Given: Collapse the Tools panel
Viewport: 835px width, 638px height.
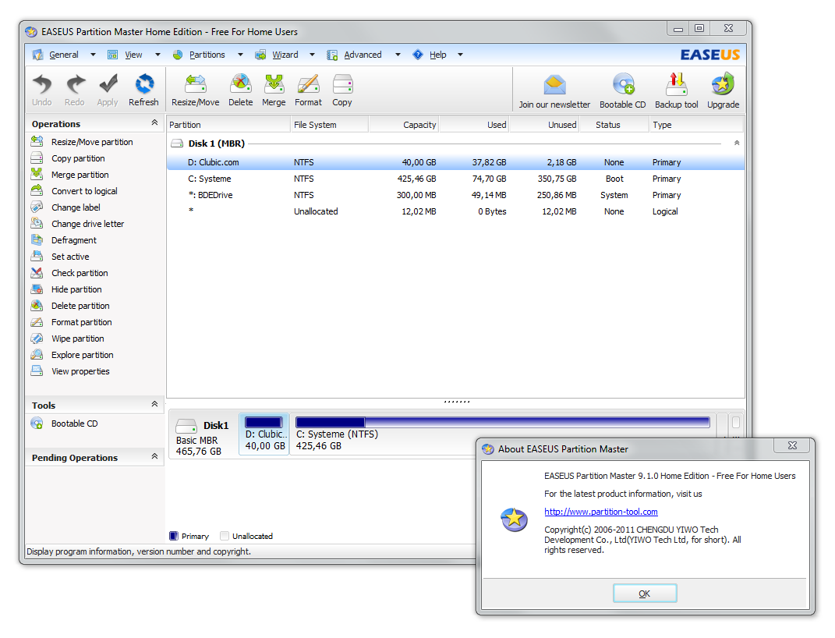Looking at the screenshot, I should (154, 404).
